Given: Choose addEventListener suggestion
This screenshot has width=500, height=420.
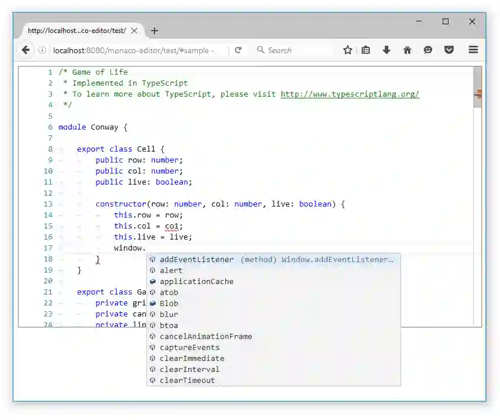Looking at the screenshot, I should [x=274, y=259].
